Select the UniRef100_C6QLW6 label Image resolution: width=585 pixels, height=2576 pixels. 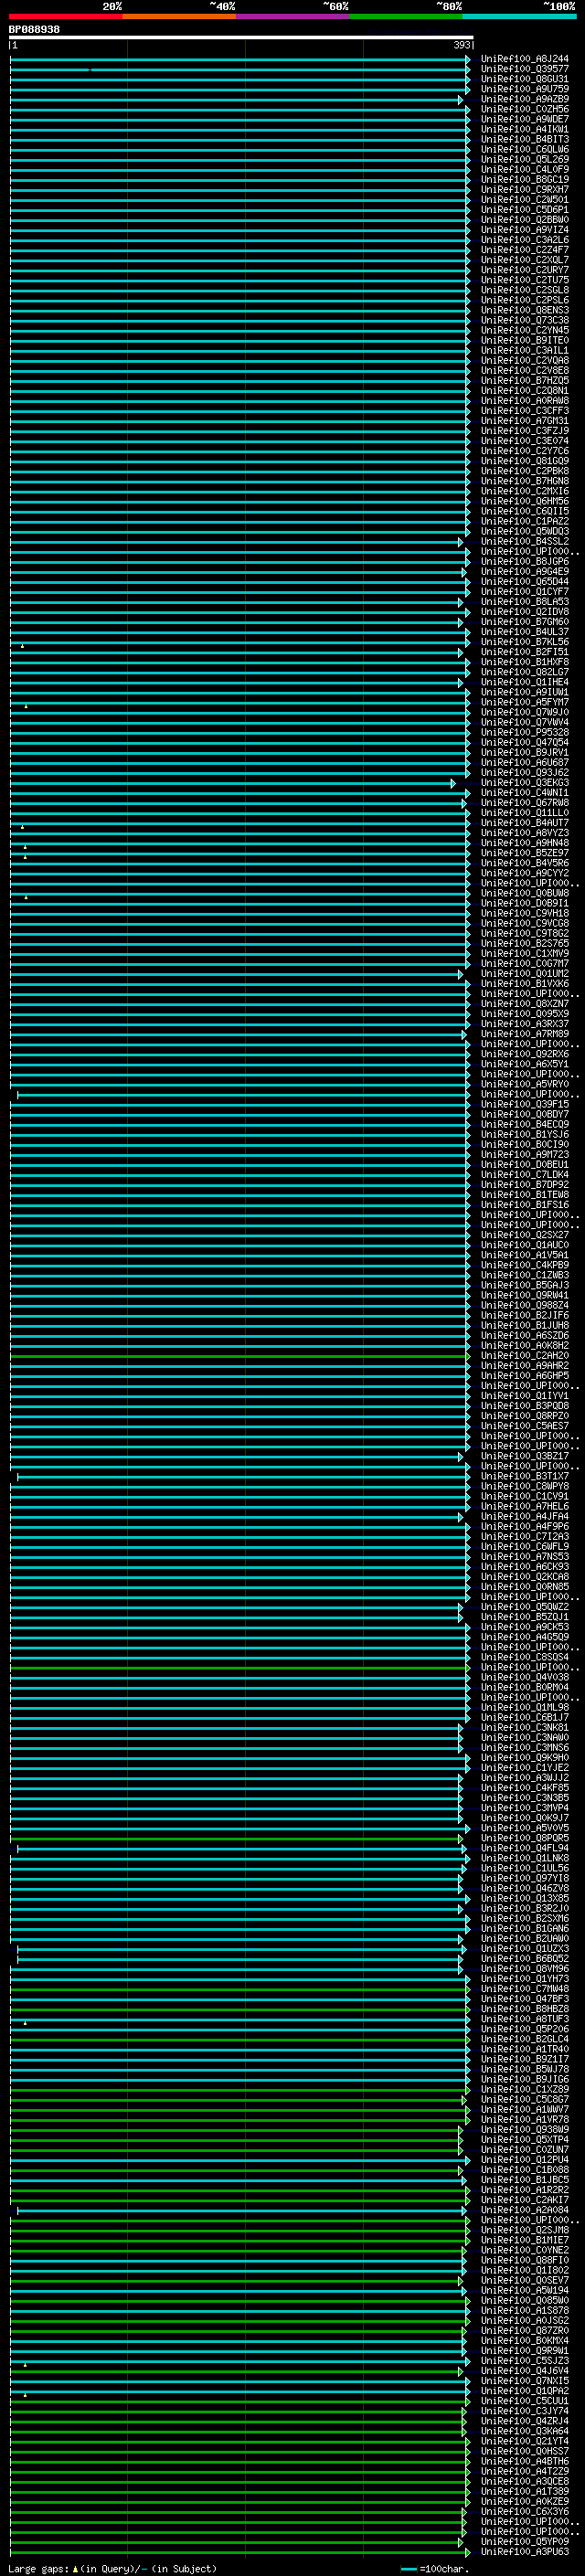pos(525,149)
